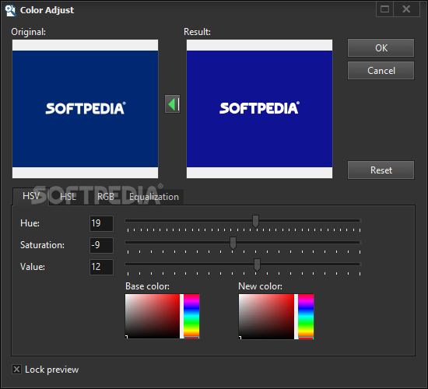
Task: Click the Original: label
Action: [28, 32]
